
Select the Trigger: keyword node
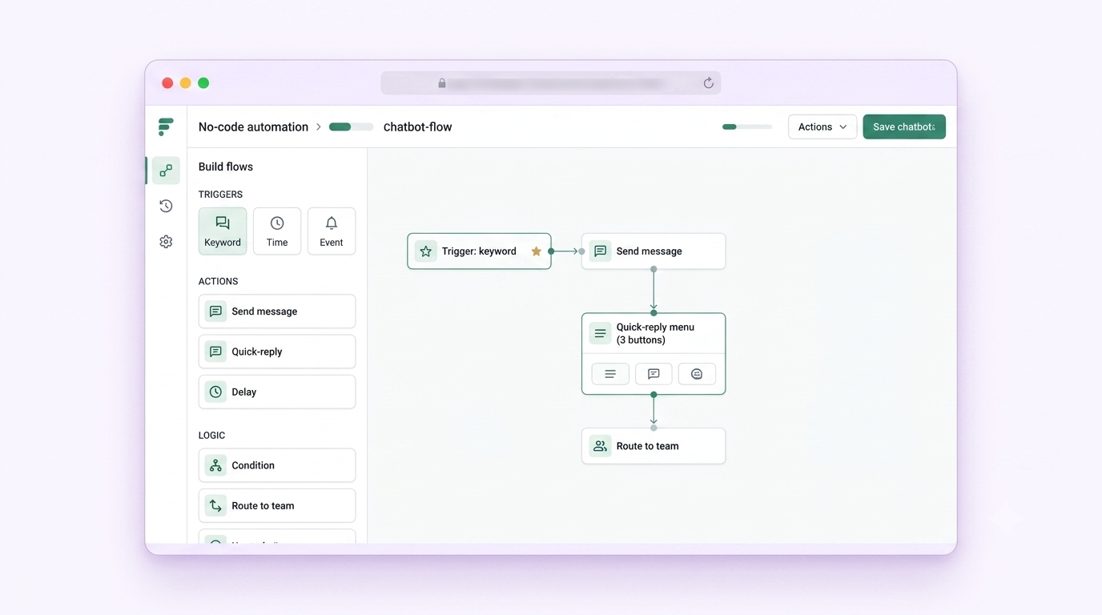click(x=479, y=251)
